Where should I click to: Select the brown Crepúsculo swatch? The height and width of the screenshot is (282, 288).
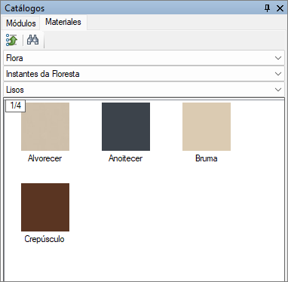click(45, 207)
